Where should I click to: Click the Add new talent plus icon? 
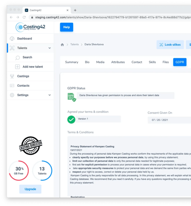click(17, 67)
